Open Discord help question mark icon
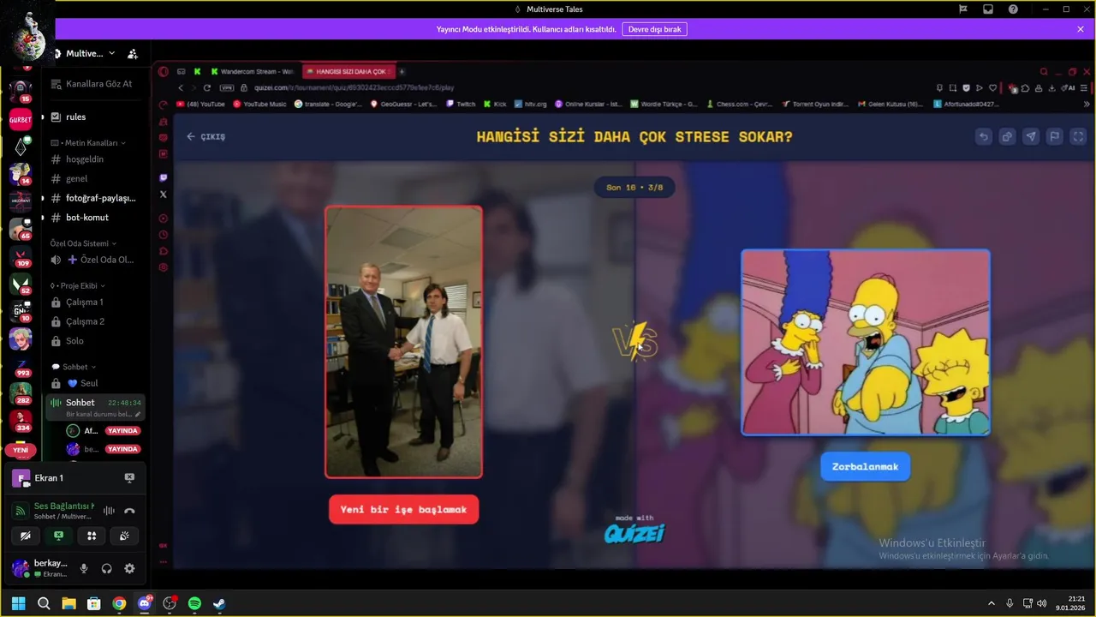 coord(1013,9)
